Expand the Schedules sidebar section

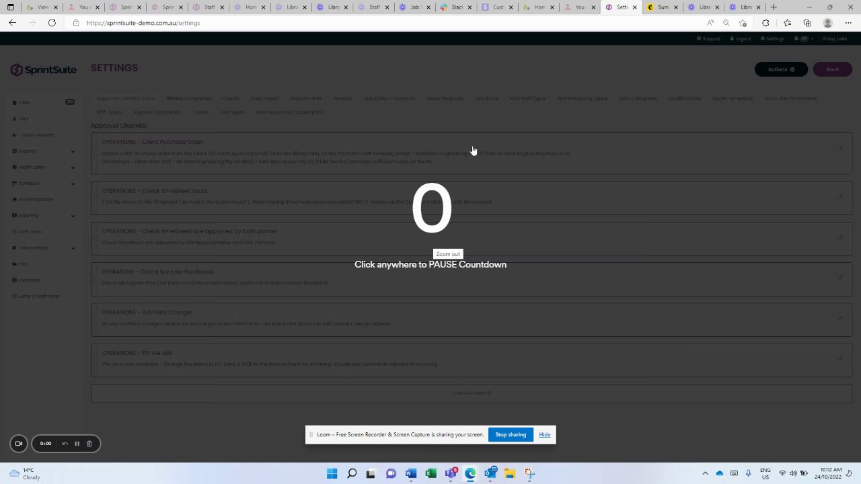(44, 184)
